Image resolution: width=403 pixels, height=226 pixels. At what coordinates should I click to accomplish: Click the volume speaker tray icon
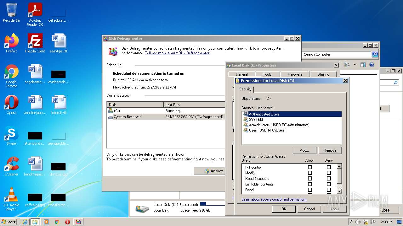(x=358, y=222)
